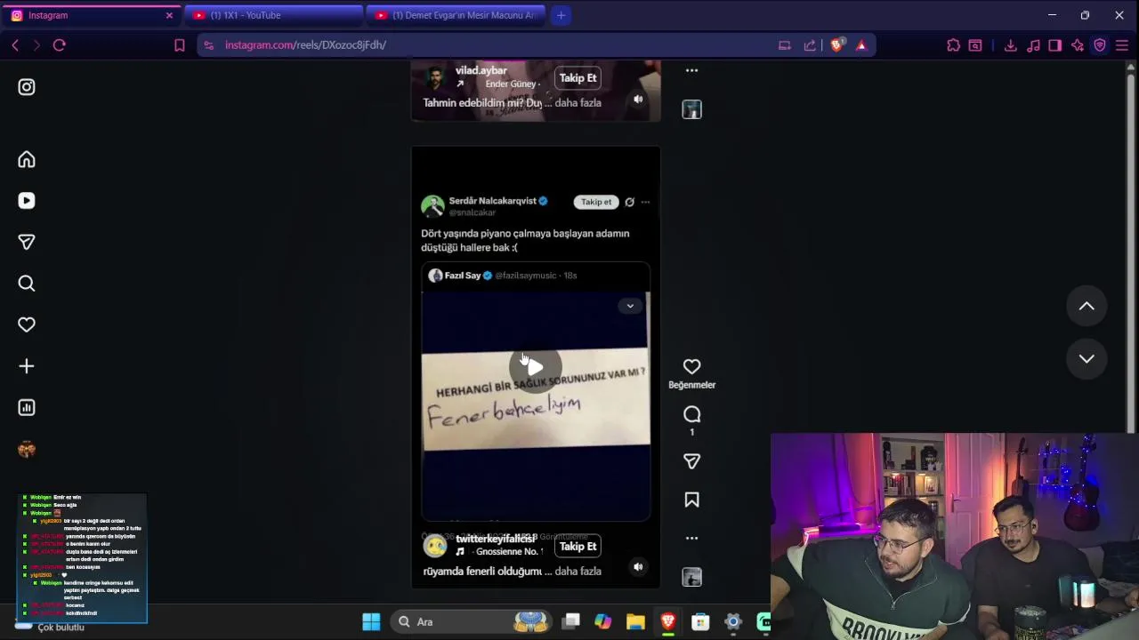Go to the previous reel with up chevron
This screenshot has height=640, width=1139.
[1086, 306]
